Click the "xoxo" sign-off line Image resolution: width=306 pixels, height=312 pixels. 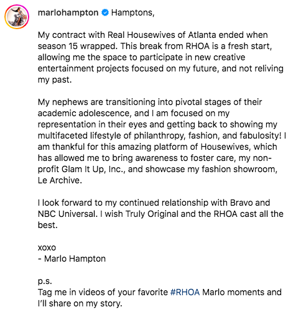click(x=47, y=248)
